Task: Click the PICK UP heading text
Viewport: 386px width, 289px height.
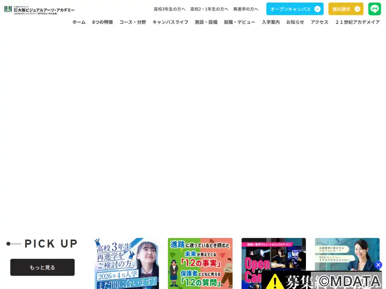Action: 51,244
